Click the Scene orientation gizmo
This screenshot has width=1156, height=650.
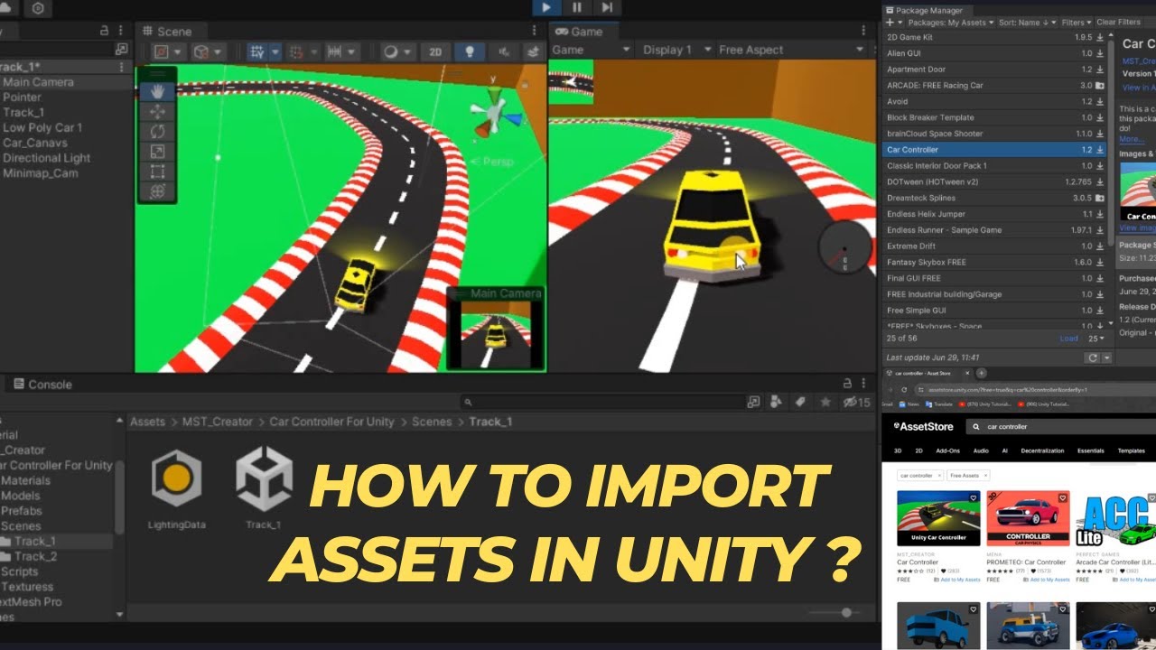[x=494, y=113]
